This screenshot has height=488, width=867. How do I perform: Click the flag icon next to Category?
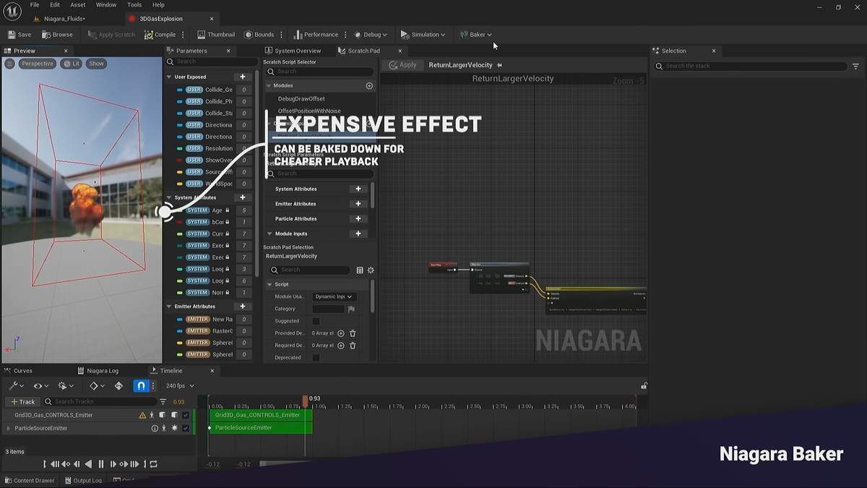point(352,309)
